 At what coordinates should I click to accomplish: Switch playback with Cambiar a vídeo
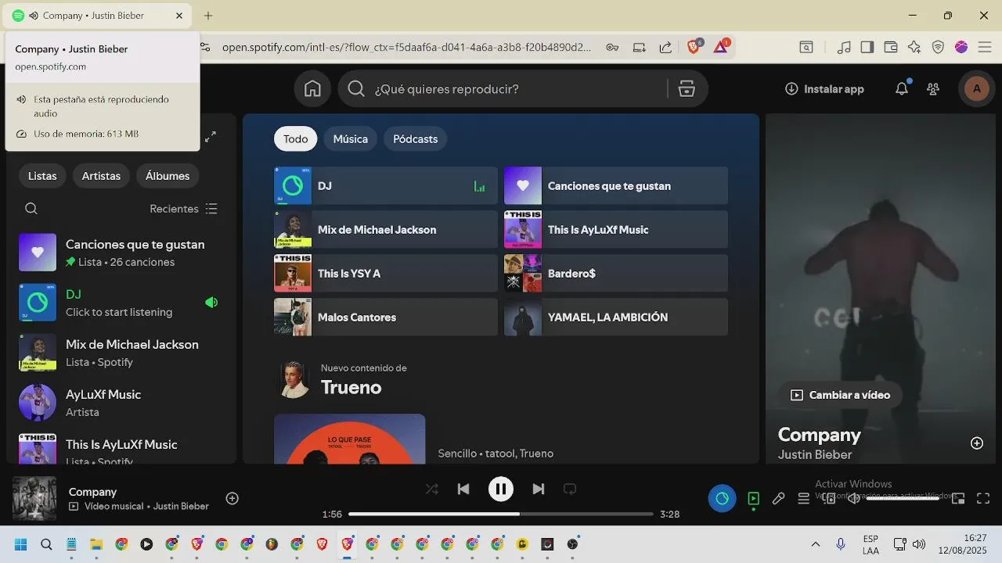tap(840, 395)
